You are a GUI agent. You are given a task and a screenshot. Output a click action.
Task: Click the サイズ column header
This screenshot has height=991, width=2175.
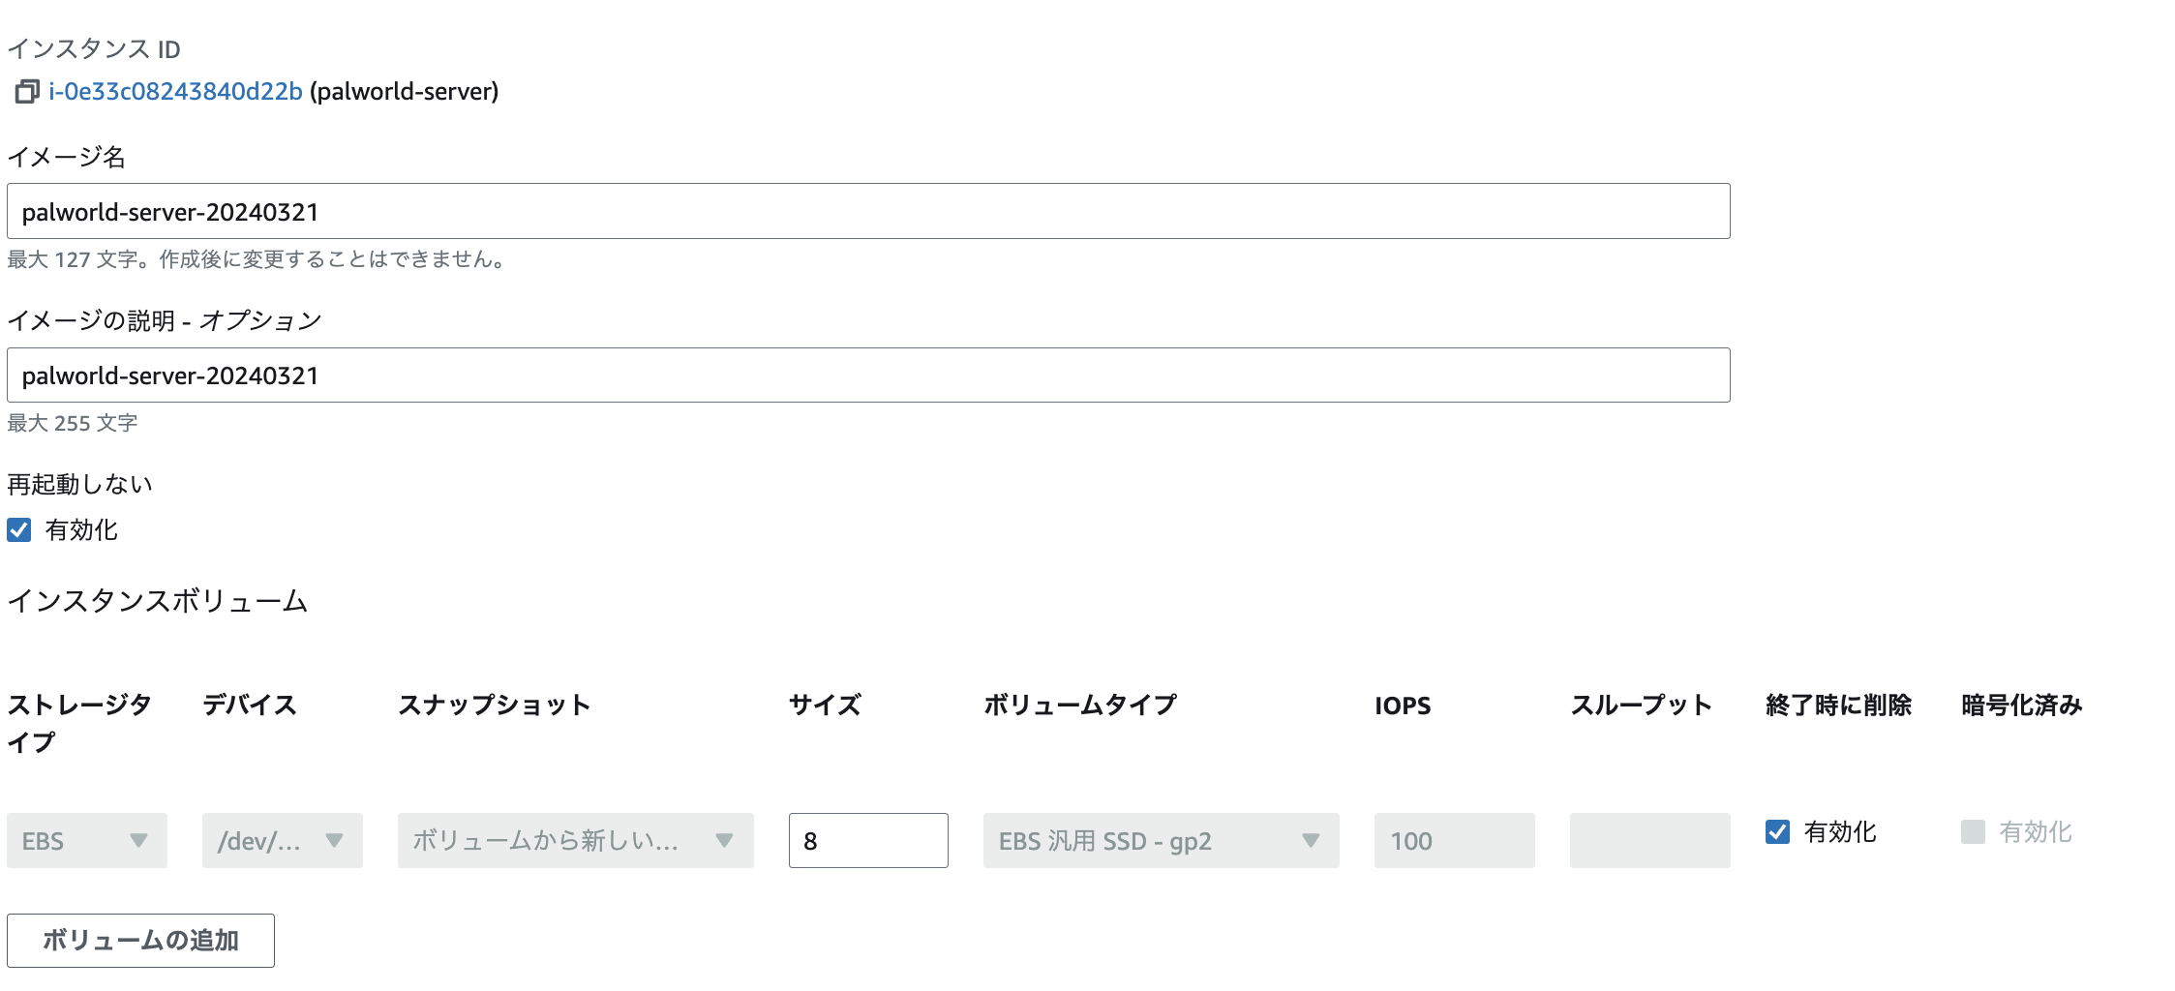pyautogui.click(x=825, y=706)
